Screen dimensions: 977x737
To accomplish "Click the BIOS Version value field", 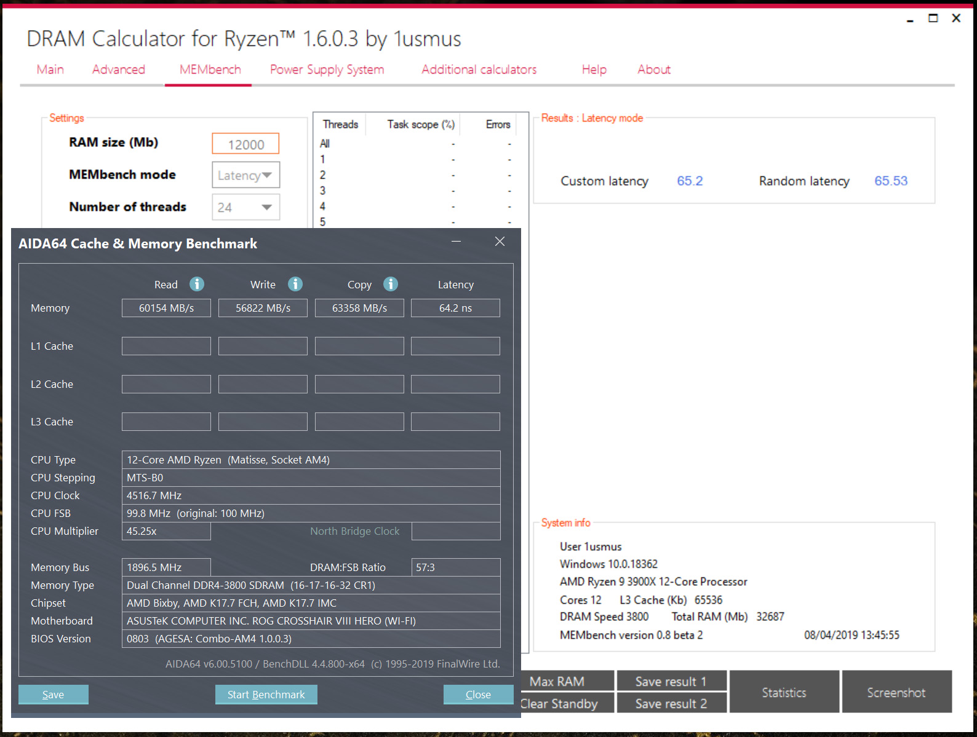I will click(x=311, y=639).
